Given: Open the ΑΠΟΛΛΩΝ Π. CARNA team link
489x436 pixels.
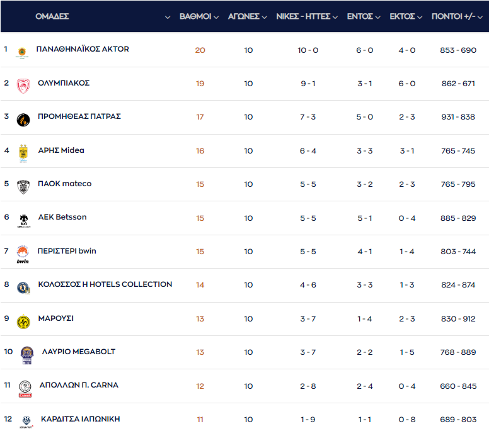Looking at the screenshot, I should pyautogui.click(x=79, y=385).
